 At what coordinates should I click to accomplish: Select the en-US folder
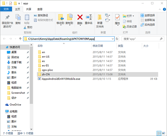point(97,57)
